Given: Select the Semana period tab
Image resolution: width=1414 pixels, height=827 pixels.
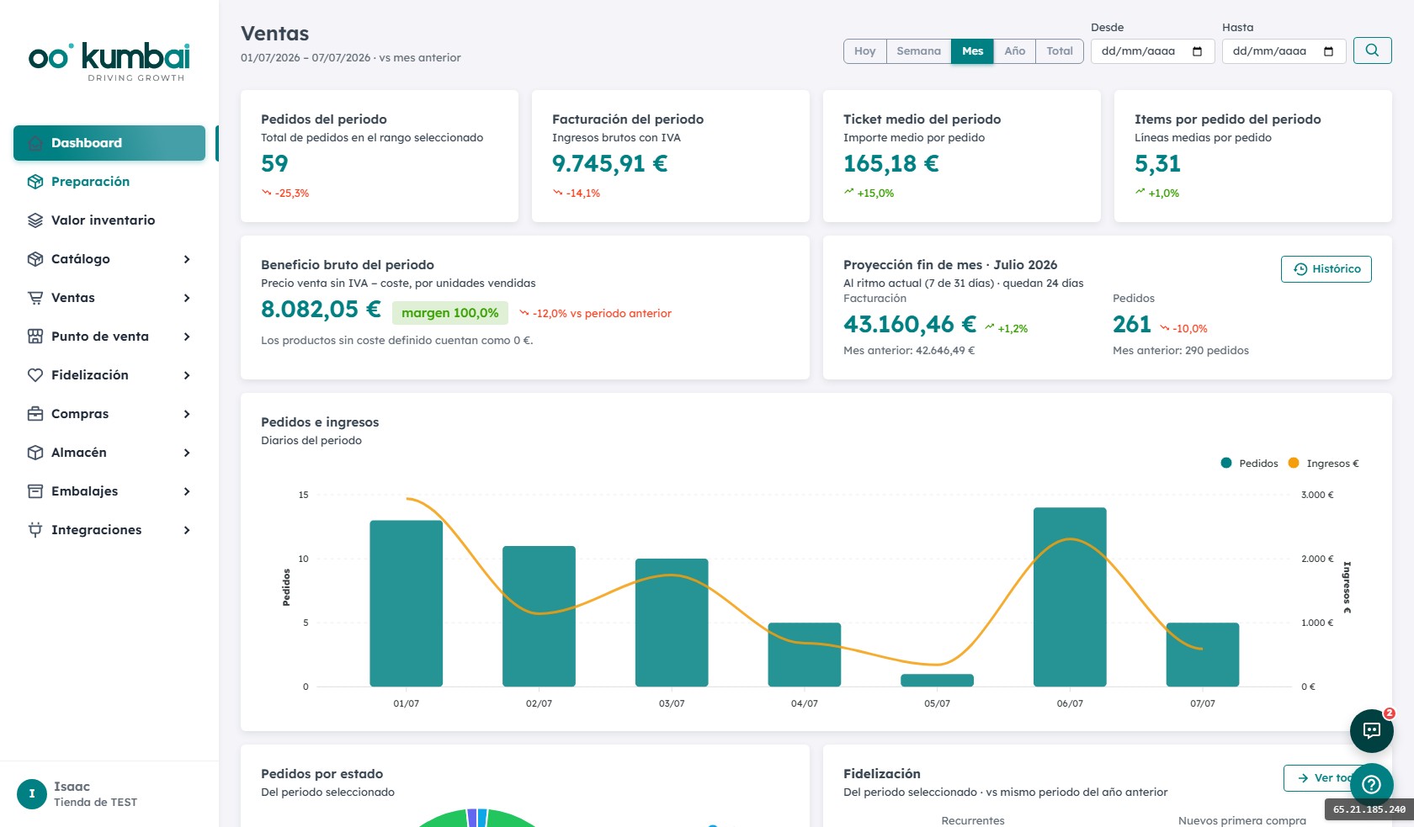Looking at the screenshot, I should 918,51.
